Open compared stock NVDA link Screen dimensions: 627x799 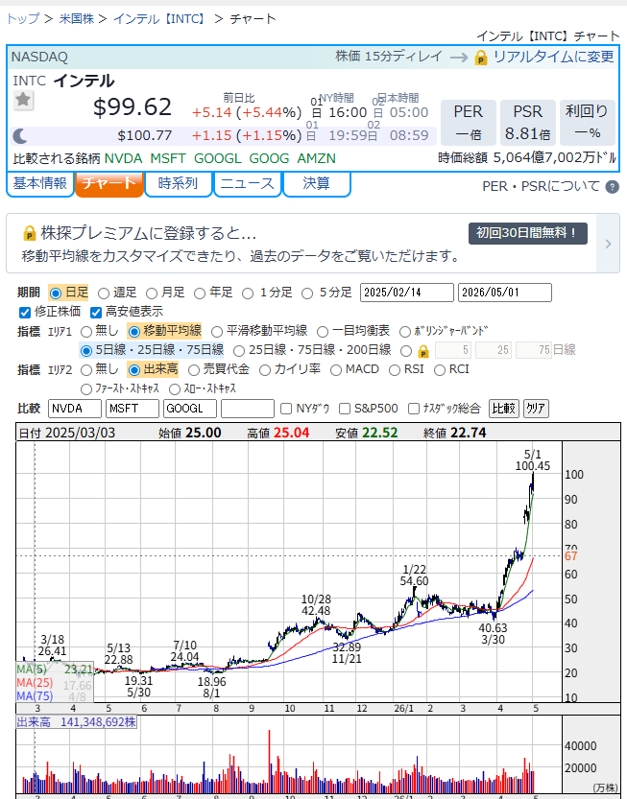(x=123, y=158)
